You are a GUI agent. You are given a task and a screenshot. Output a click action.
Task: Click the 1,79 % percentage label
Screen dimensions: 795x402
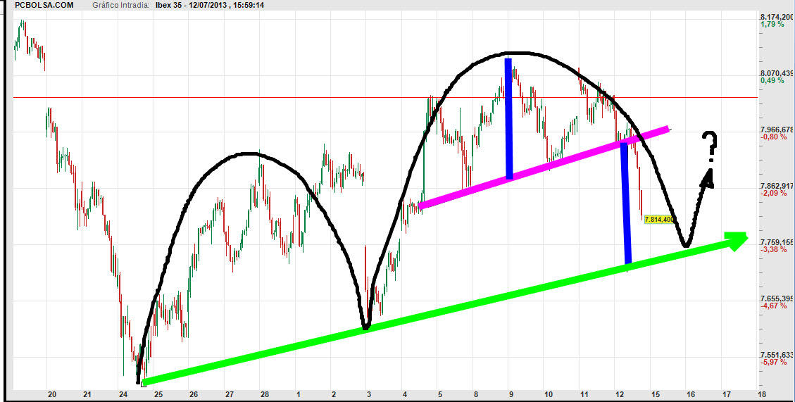pos(772,25)
